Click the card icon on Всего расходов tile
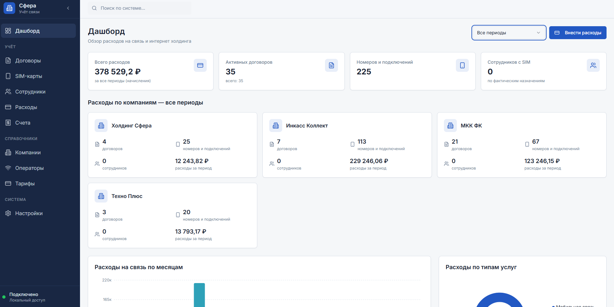This screenshot has height=307, width=614. pyautogui.click(x=200, y=65)
